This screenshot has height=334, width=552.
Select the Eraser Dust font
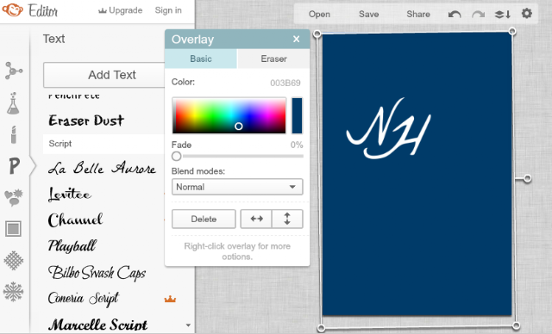coord(86,121)
